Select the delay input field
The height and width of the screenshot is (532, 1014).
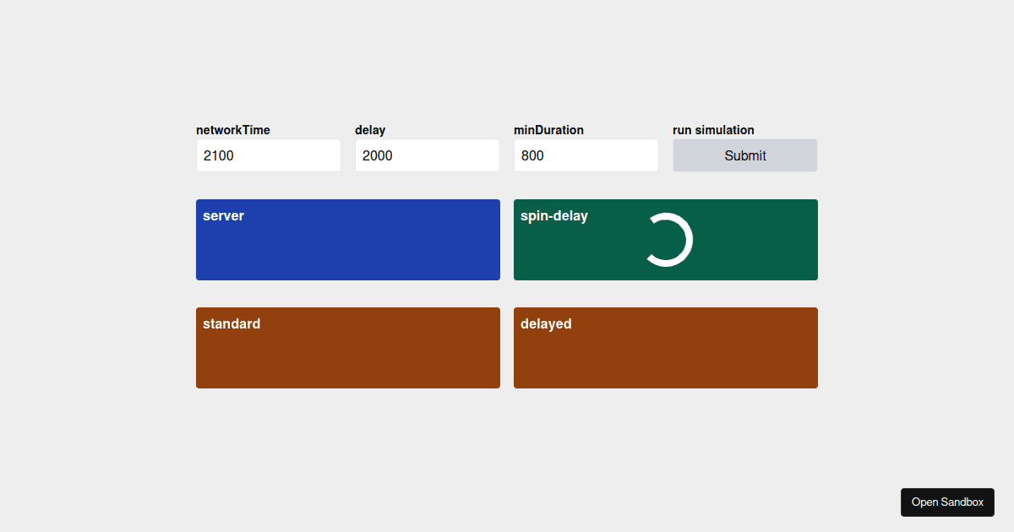427,155
